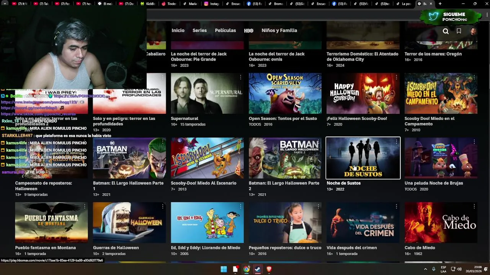Open the profile avatar in header
490x275 pixels.
tap(473, 31)
